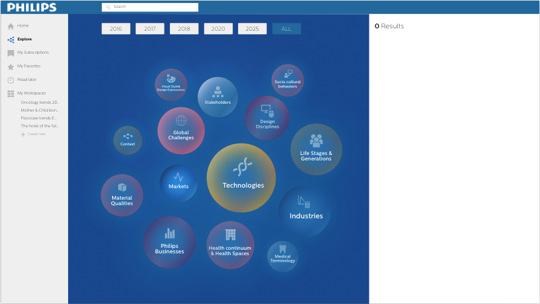This screenshot has height=304, width=540.
Task: Filter by year 2020
Action: point(218,28)
